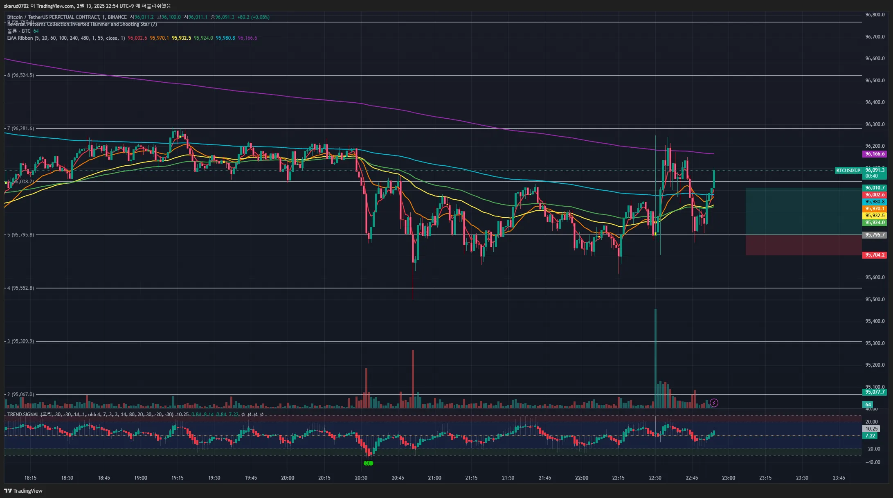Screen dimensions: 893x498
Task: Click the 95,200.0 price scale label
Action: tap(875, 365)
